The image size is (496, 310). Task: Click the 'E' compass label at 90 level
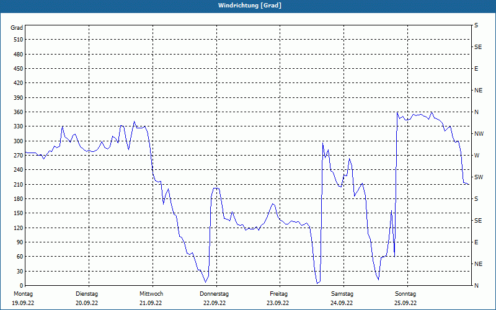click(476, 242)
